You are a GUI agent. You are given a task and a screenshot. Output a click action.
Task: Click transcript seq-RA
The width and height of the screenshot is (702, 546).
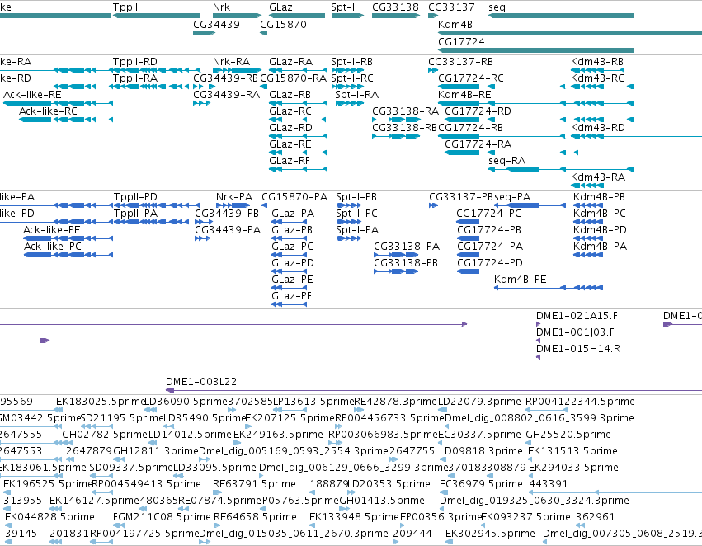pyautogui.click(x=506, y=160)
